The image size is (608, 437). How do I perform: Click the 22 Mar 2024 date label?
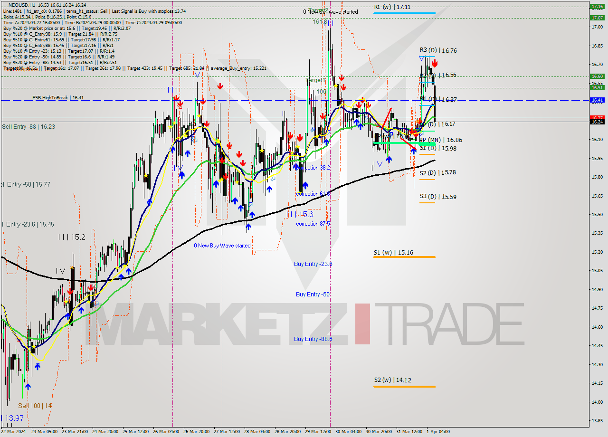point(14,432)
